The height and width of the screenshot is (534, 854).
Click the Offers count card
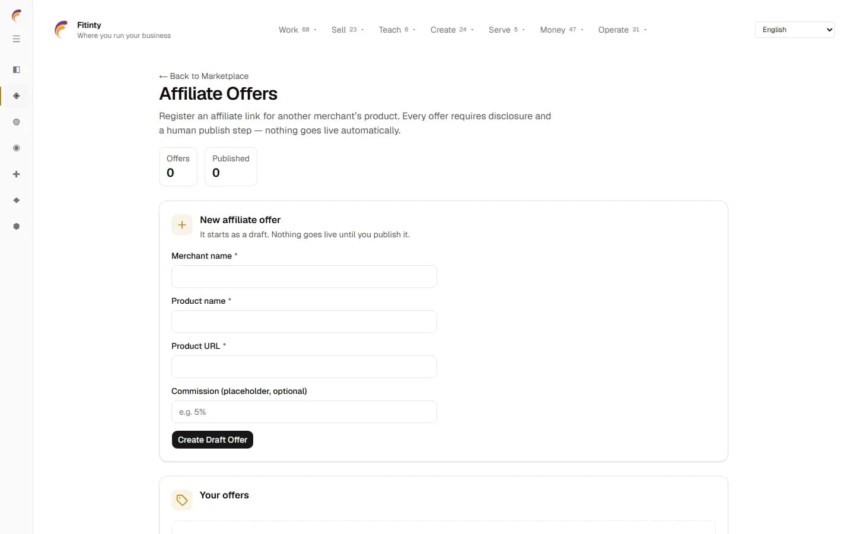point(178,167)
